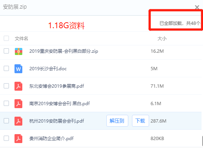Click the zip archive icon for 2019重庆安防展

[x=19, y=51]
